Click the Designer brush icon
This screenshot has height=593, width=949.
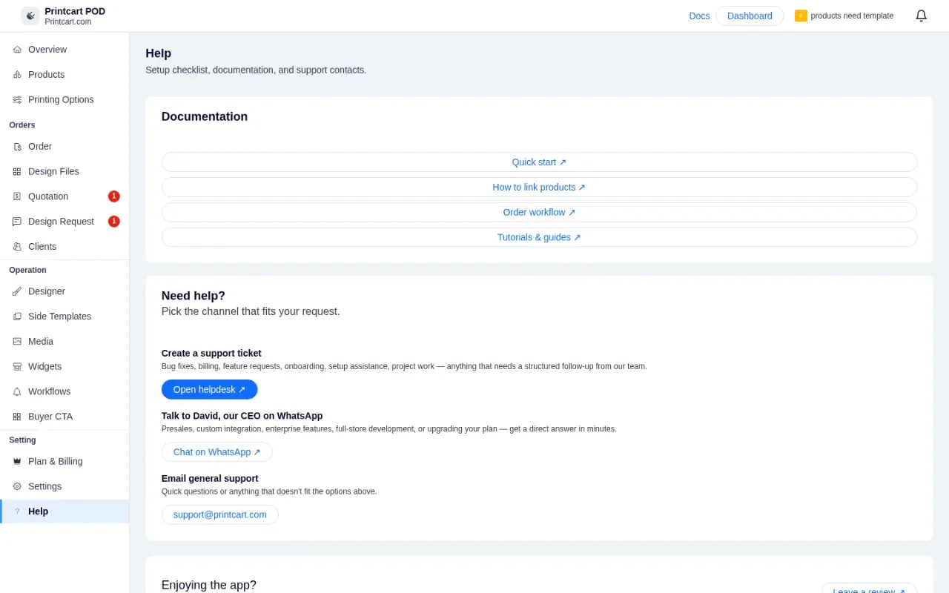[x=17, y=291]
